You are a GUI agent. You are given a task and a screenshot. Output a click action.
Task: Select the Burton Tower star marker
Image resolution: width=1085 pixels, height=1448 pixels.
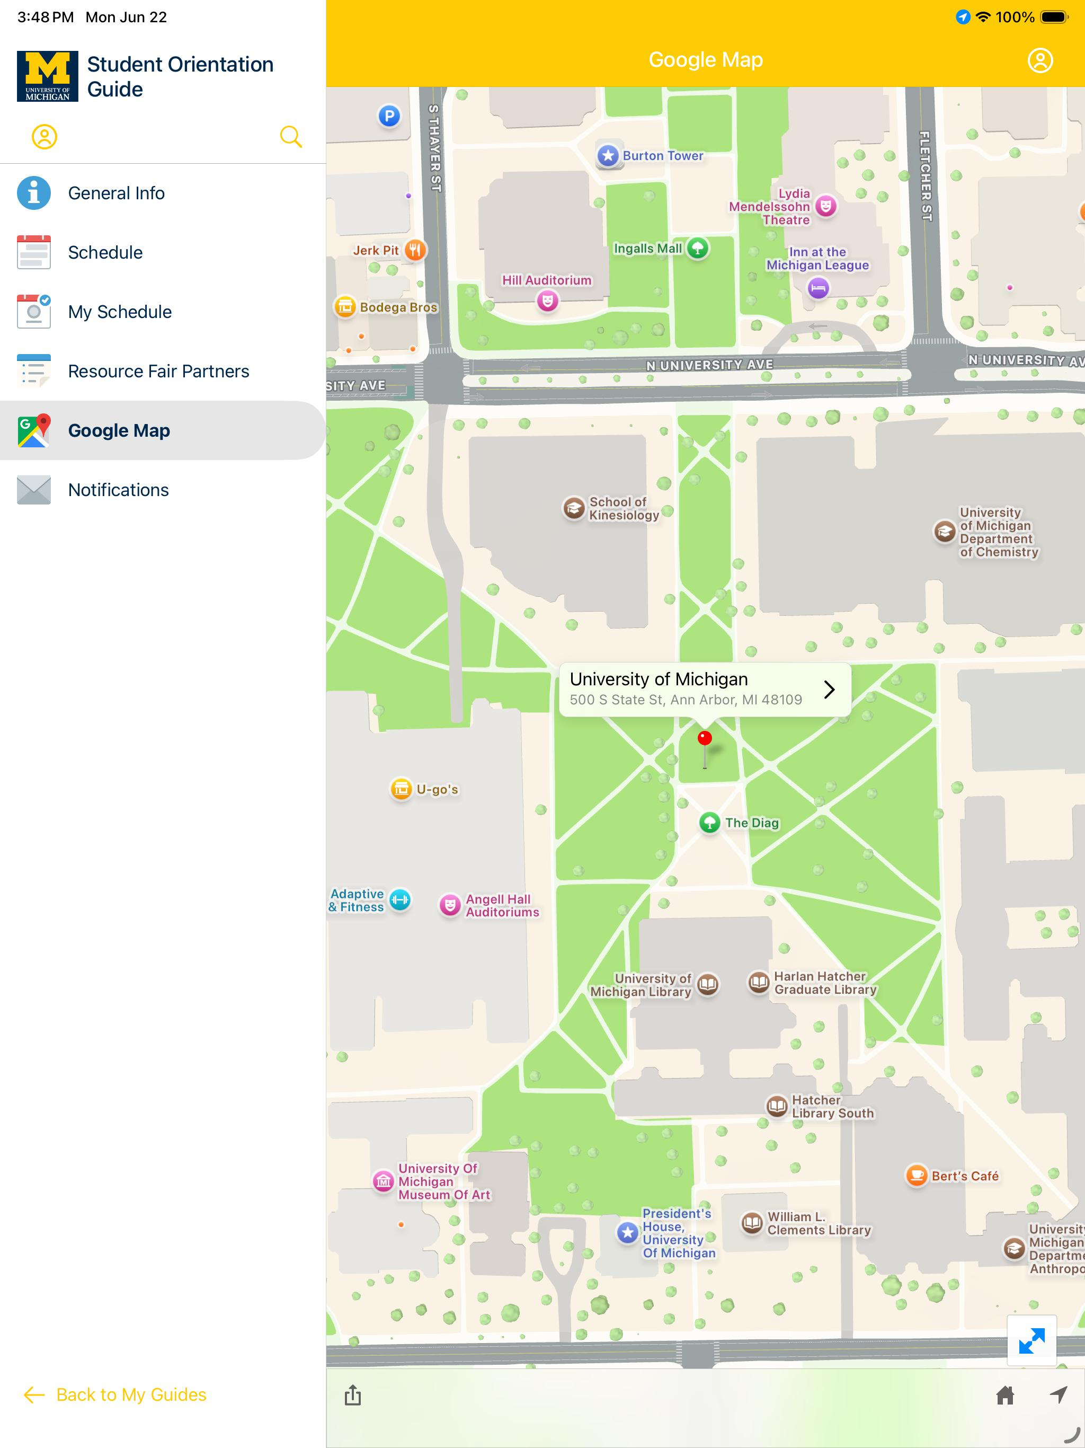pyautogui.click(x=609, y=156)
